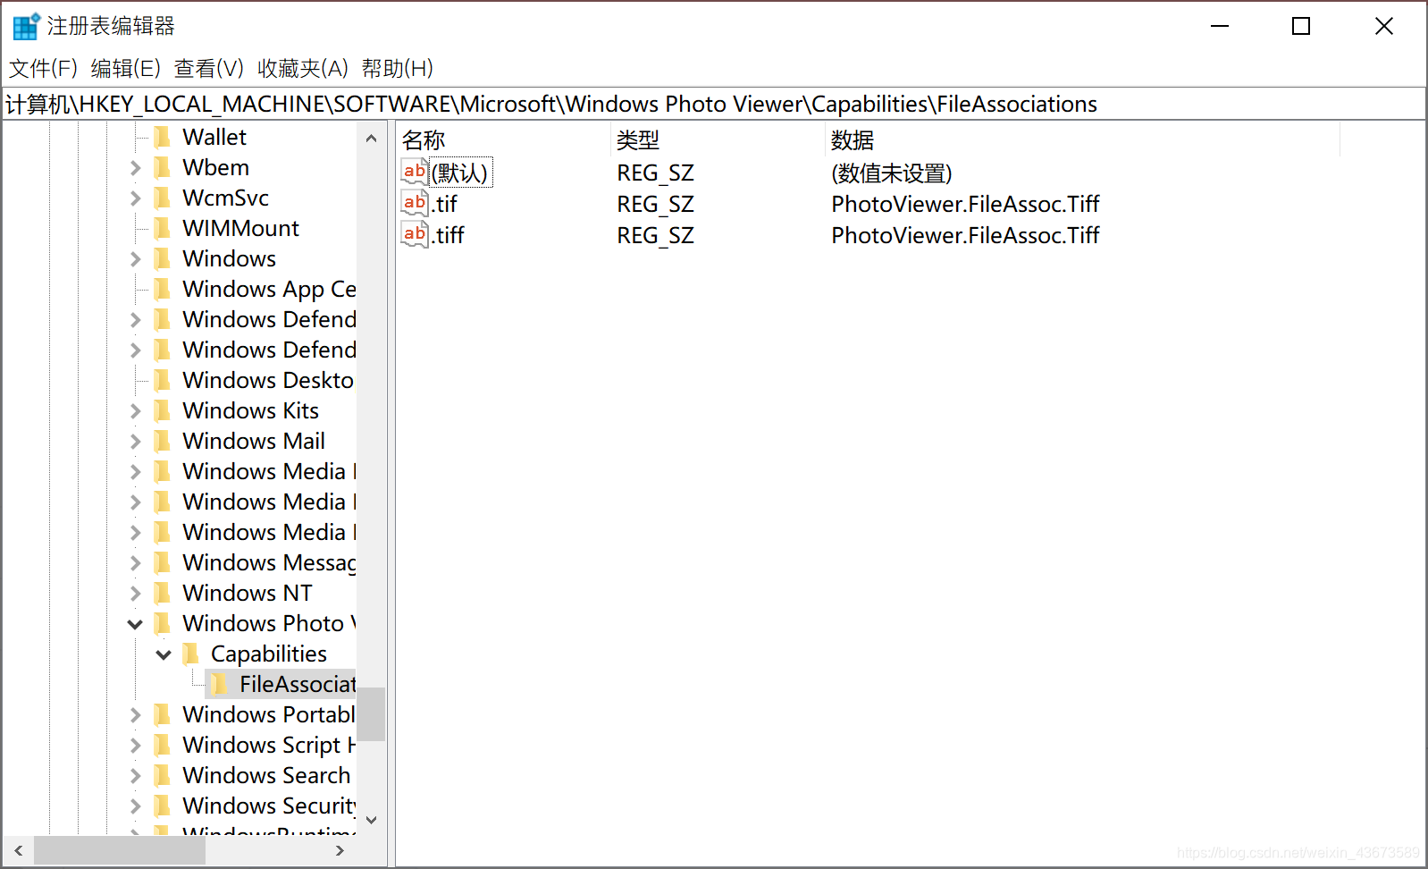Expand the Windows Kits node

[x=135, y=410]
